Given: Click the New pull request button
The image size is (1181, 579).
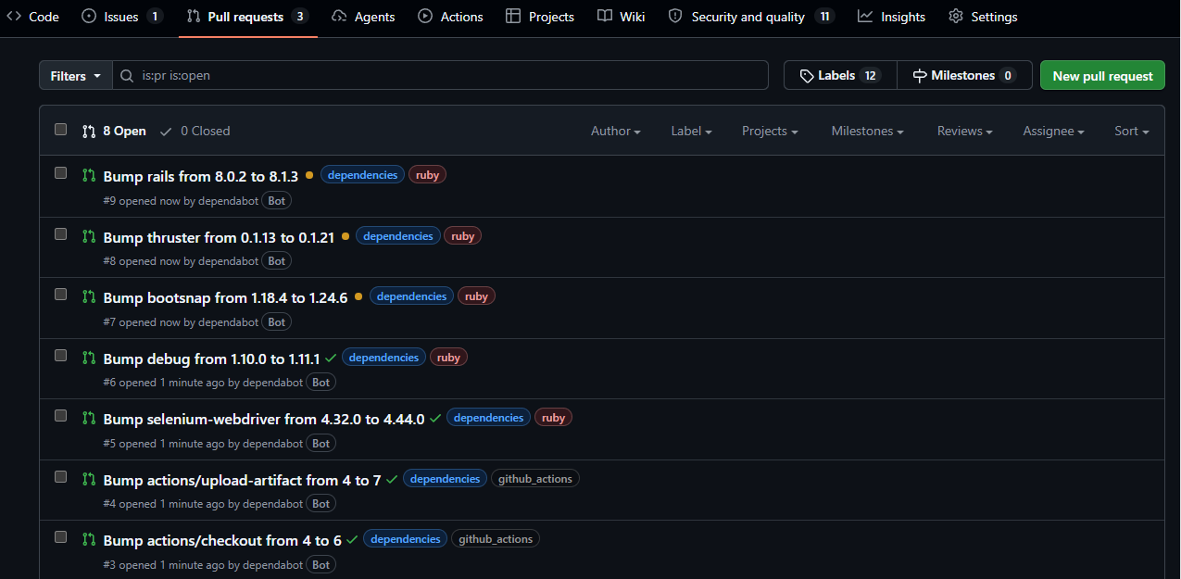Looking at the screenshot, I should tap(1102, 76).
